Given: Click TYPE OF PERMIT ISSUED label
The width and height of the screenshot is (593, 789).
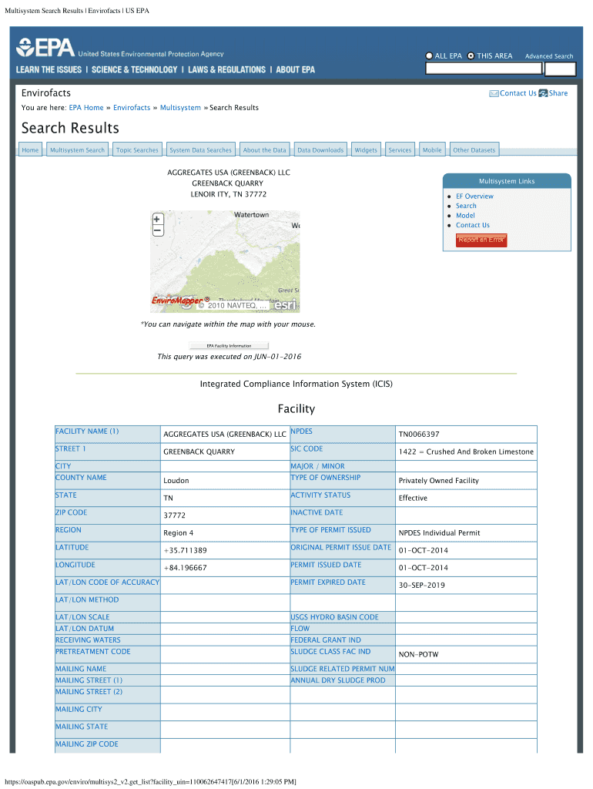Looking at the screenshot, I should 330,530.
